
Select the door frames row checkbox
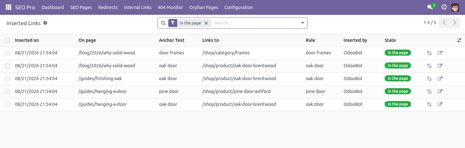tap(7, 53)
